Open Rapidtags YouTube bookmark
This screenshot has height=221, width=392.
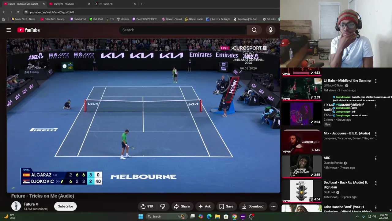click(x=246, y=19)
